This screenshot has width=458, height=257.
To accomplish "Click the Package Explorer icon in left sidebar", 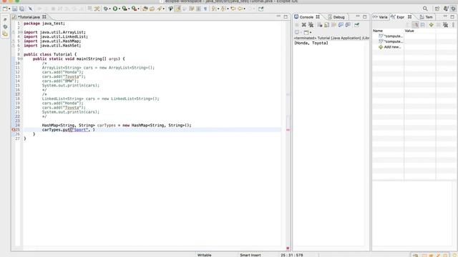I will click(x=5, y=34).
